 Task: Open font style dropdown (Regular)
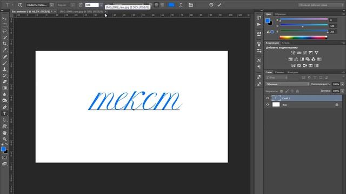click(x=72, y=5)
